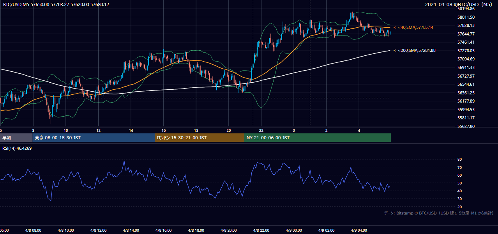Click RSI scale value 60
Viewport: 498px width, 234px height.
[459, 175]
